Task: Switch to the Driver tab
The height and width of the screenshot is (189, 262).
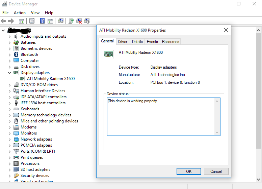Action: point(123,42)
